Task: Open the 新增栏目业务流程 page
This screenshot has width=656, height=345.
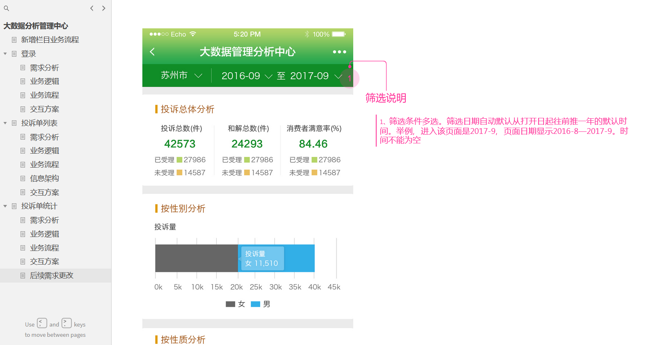Action: click(x=50, y=40)
